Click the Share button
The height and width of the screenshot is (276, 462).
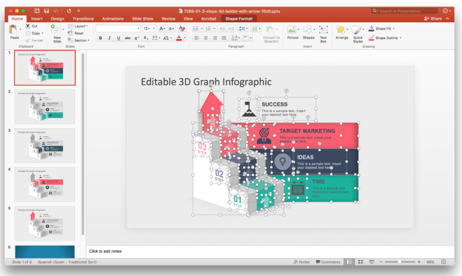(433, 19)
